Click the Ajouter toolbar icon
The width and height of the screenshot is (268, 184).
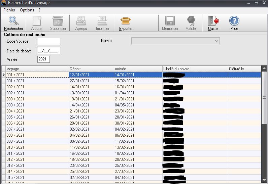pyautogui.click(x=37, y=21)
